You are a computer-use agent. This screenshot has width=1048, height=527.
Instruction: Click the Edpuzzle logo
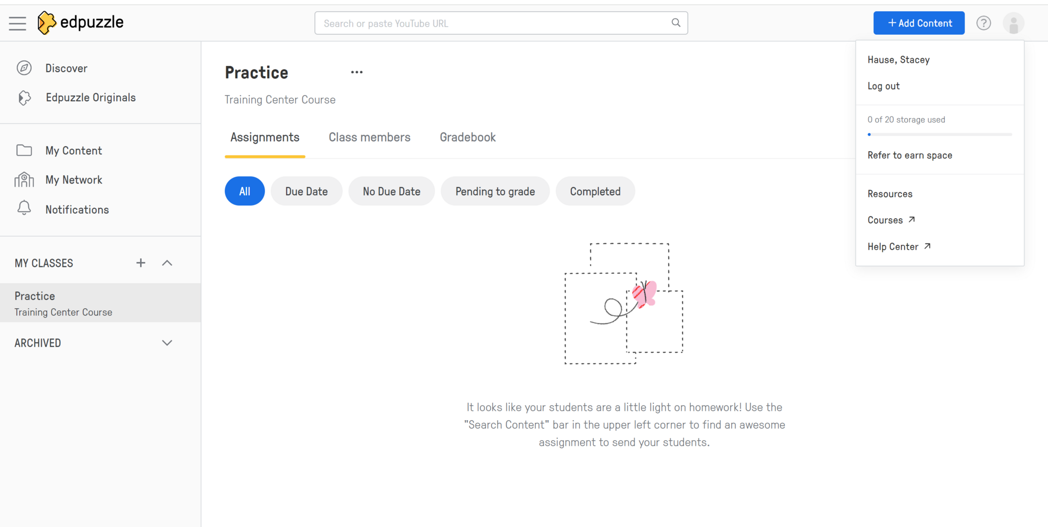click(81, 22)
